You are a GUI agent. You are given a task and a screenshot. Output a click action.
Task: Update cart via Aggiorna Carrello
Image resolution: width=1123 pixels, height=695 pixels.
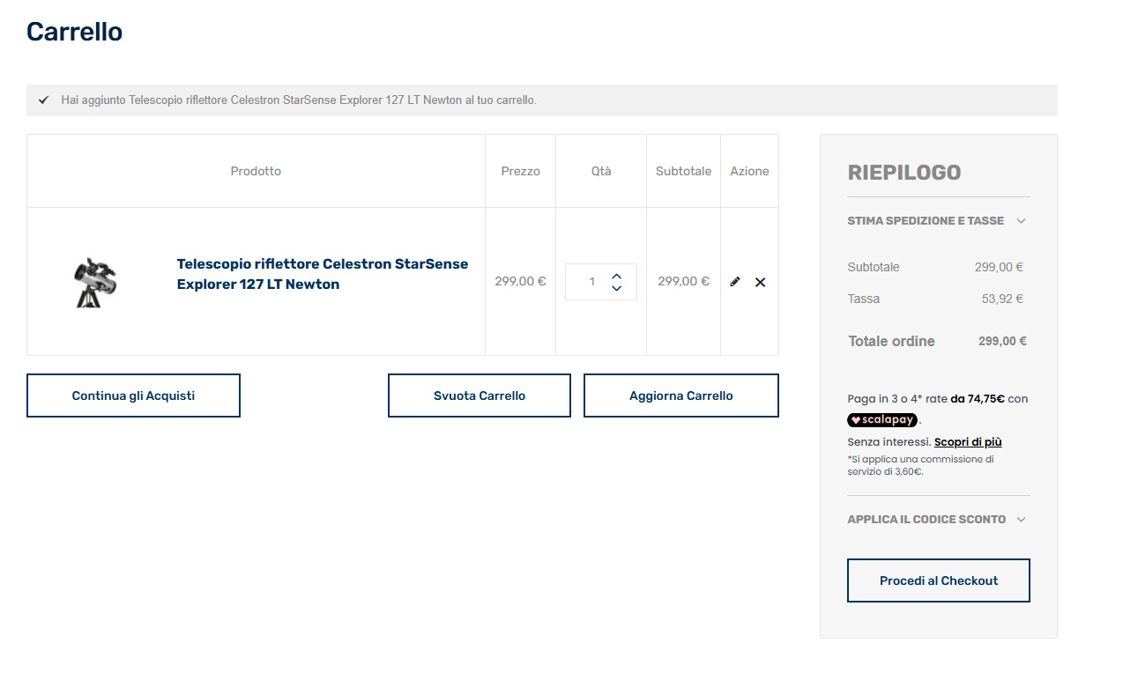pyautogui.click(x=681, y=396)
